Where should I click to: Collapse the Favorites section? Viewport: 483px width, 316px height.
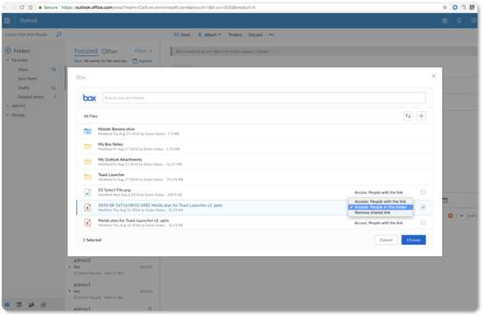[x=7, y=60]
